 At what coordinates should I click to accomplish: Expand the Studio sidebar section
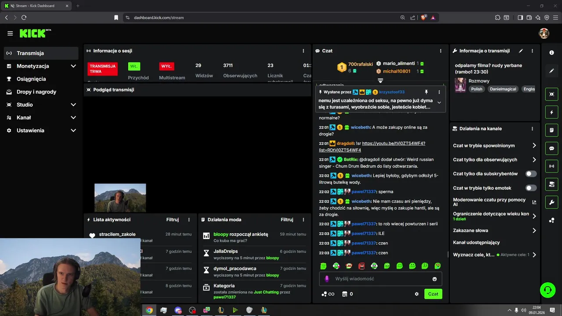[x=41, y=104]
